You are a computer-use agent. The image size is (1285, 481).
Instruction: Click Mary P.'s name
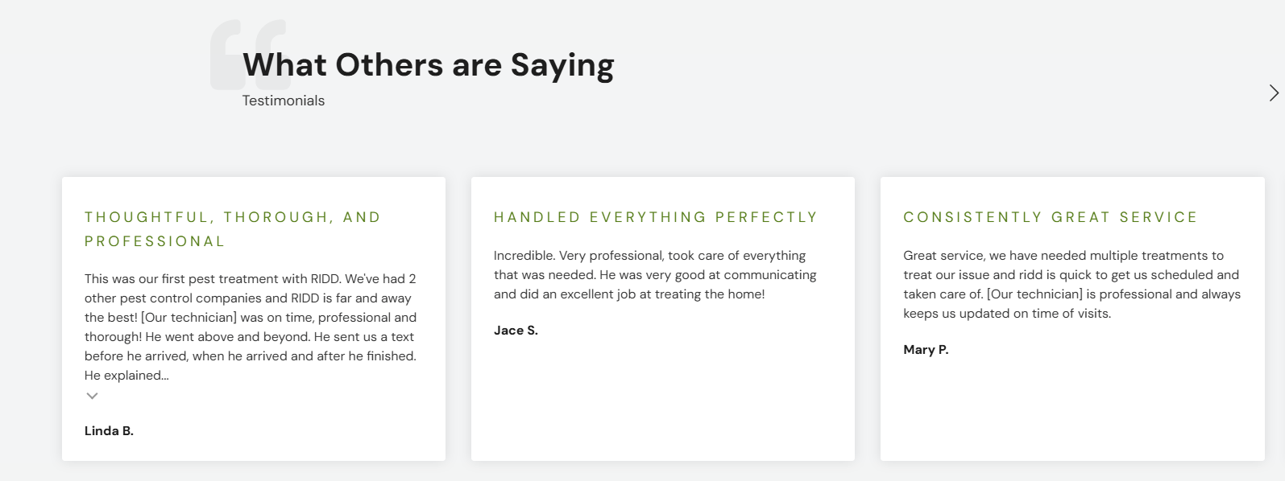(926, 350)
